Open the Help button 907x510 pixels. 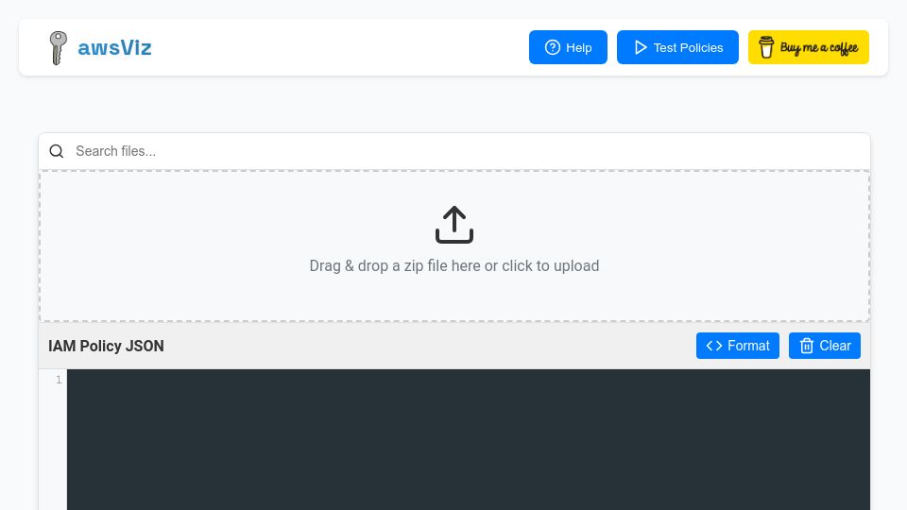pyautogui.click(x=568, y=47)
